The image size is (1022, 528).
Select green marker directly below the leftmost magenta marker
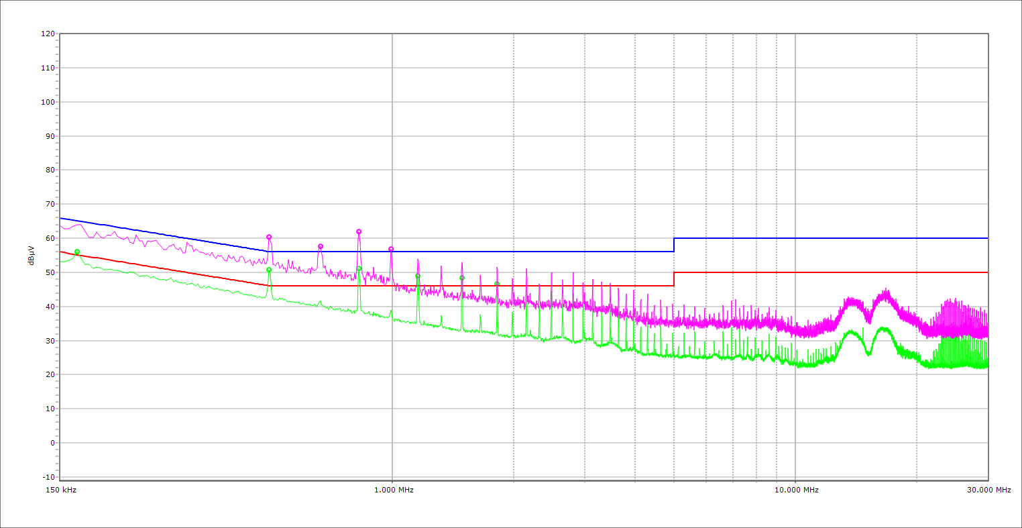269,270
